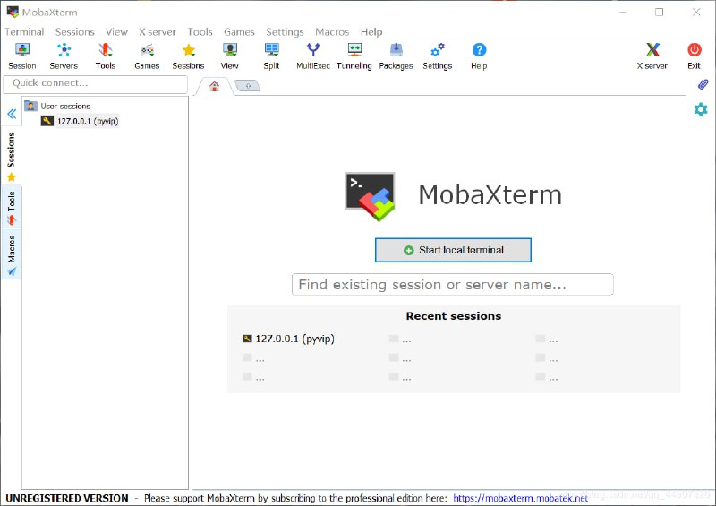Click the paperclip icon on right edge
The image size is (716, 506).
coord(703,84)
